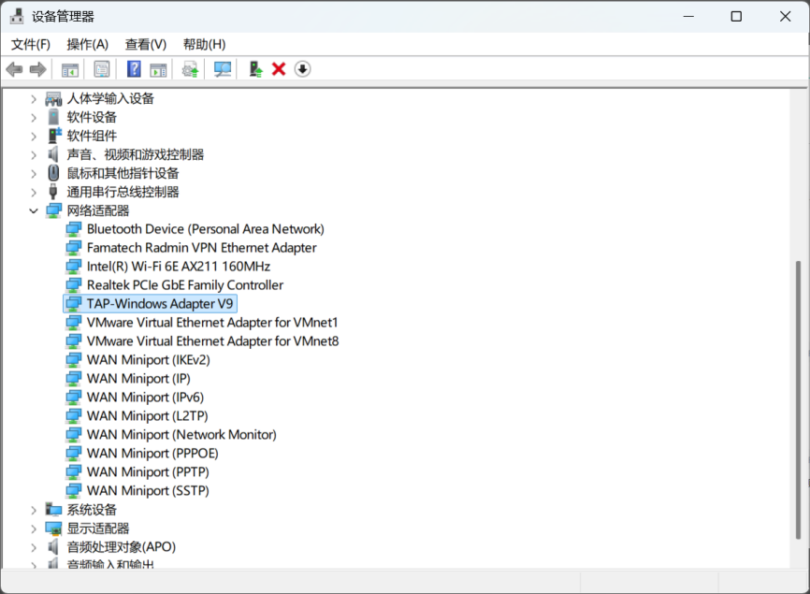Select WAN Miniport (PPTP)
Viewport: 810px width, 594px height.
pyautogui.click(x=148, y=471)
